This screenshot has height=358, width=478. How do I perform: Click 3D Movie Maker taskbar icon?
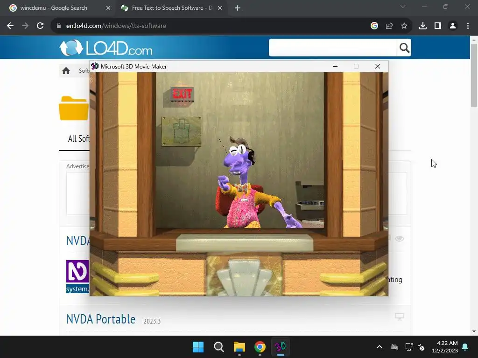281,347
